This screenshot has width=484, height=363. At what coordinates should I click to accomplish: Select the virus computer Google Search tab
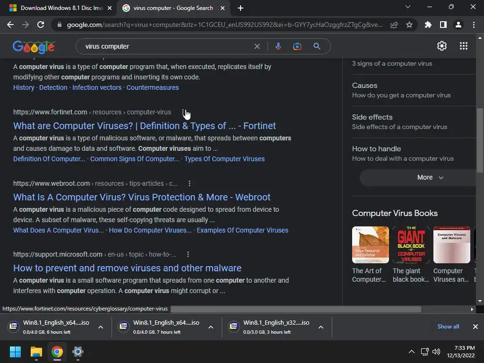pos(173,8)
